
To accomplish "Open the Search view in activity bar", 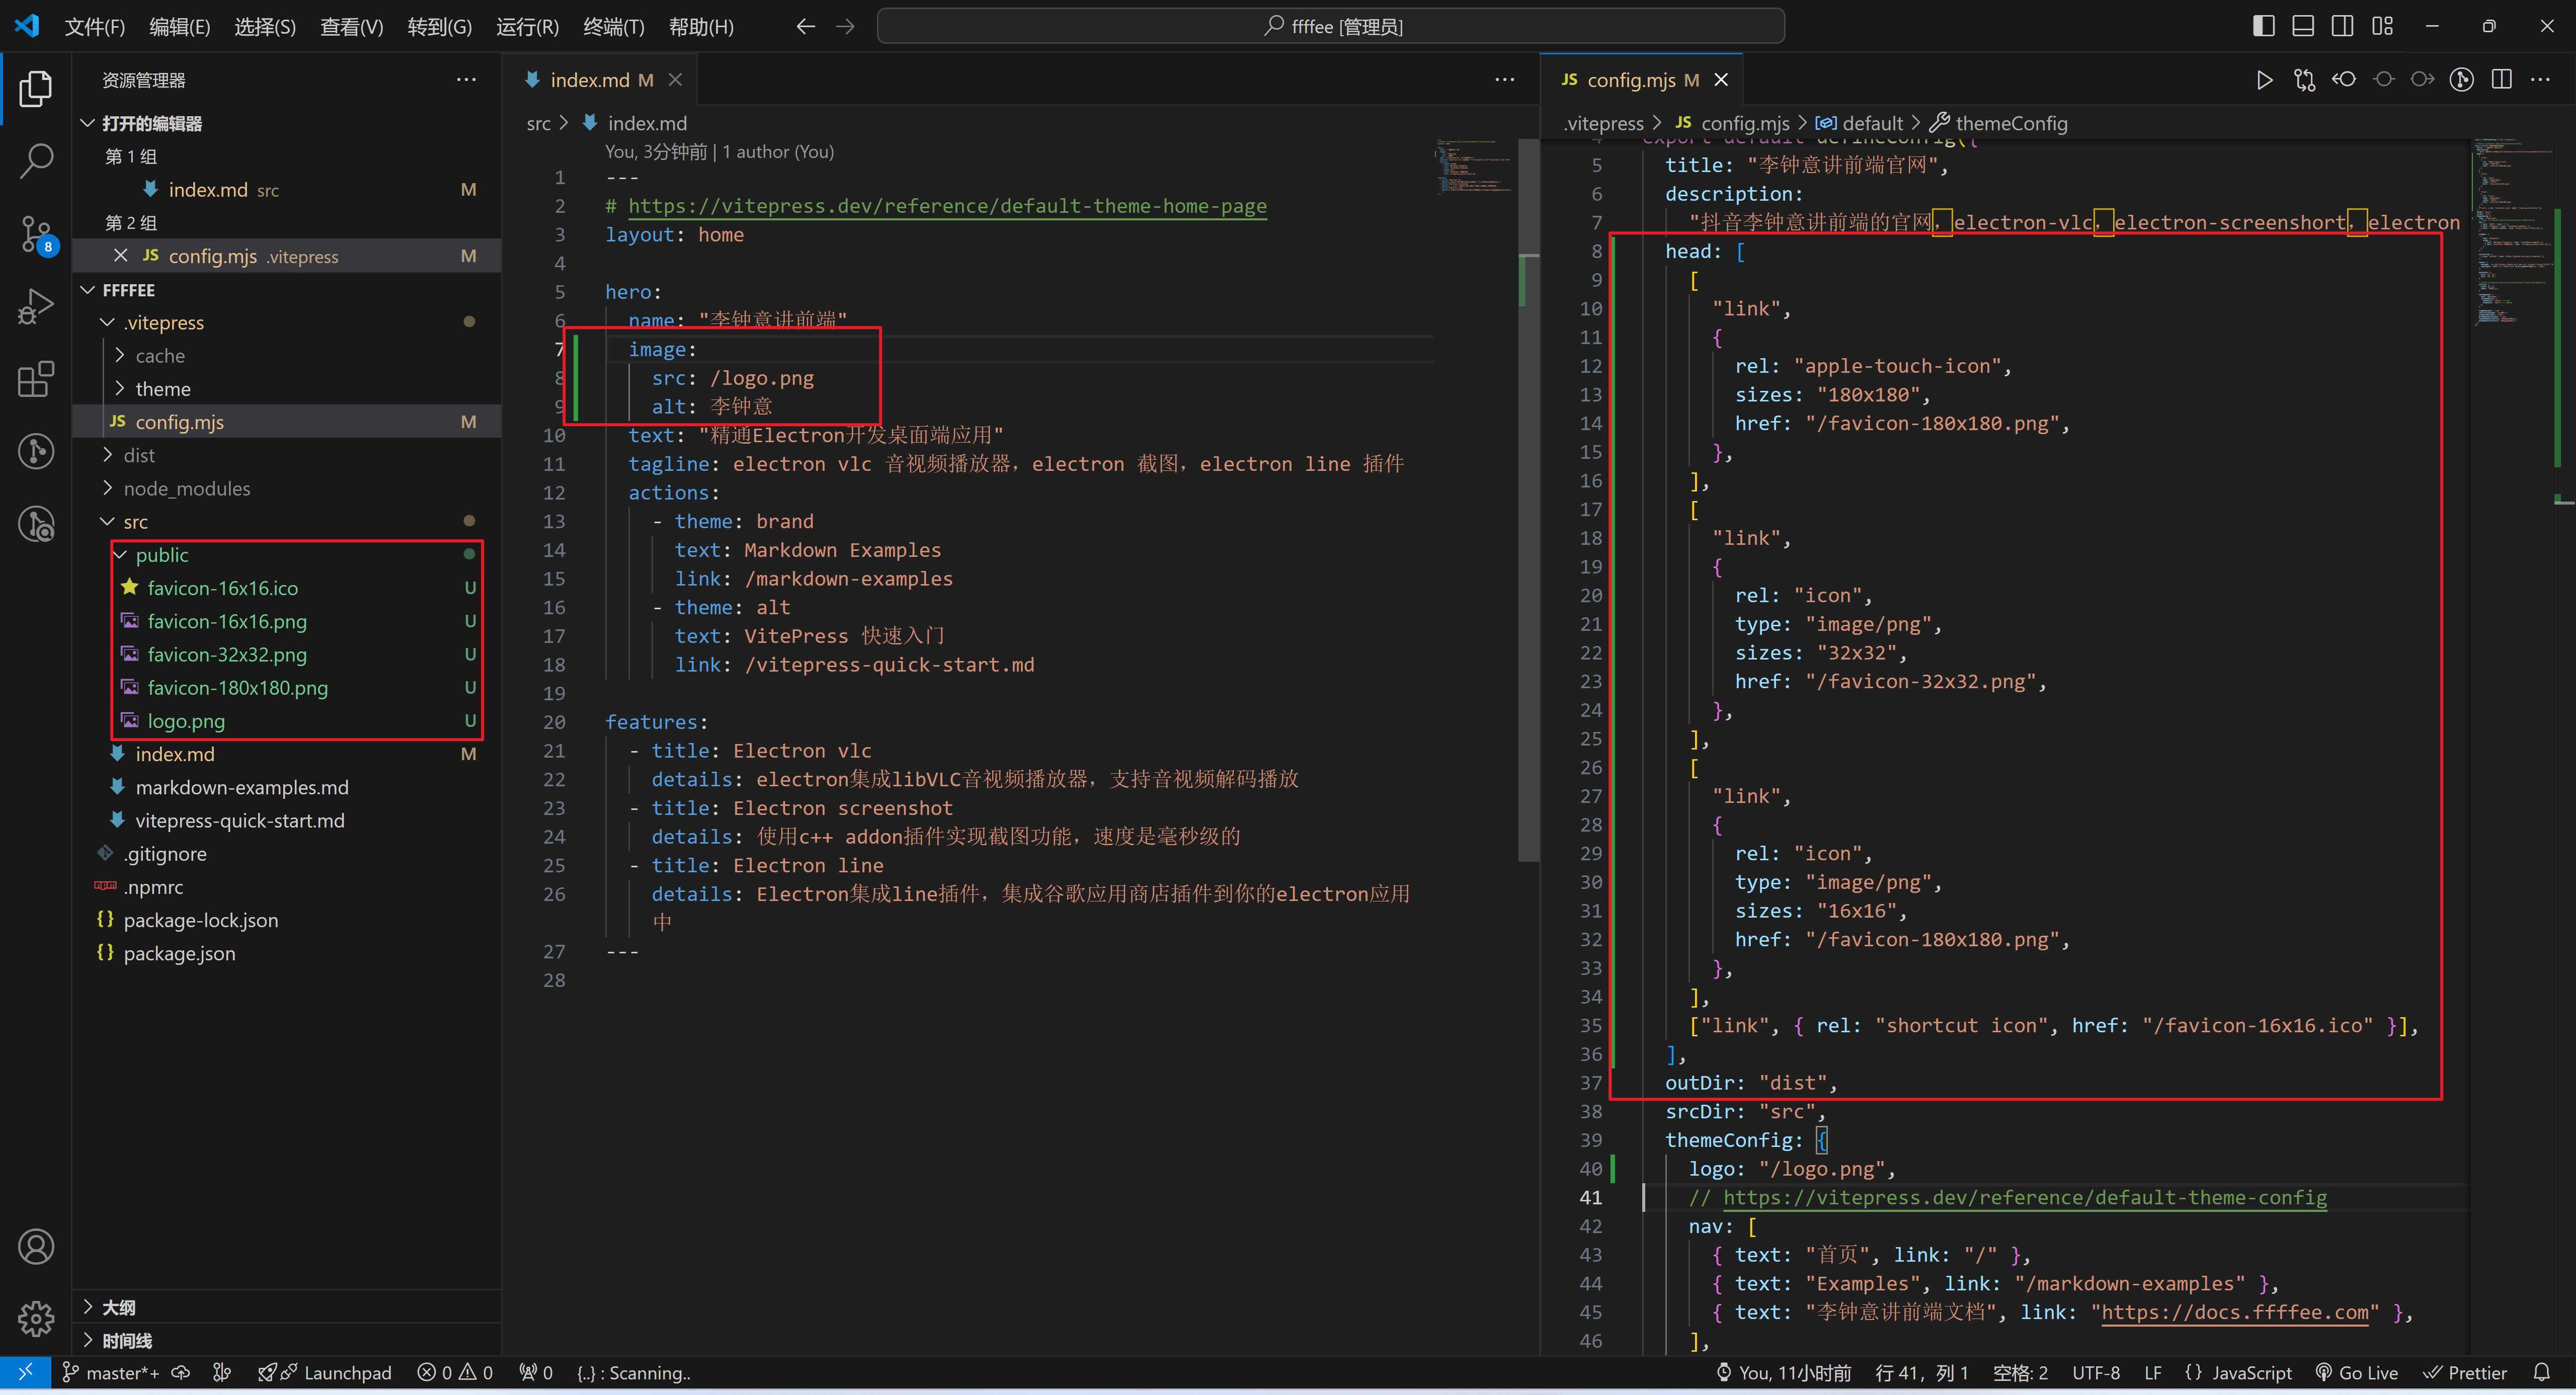I will click(x=36, y=161).
